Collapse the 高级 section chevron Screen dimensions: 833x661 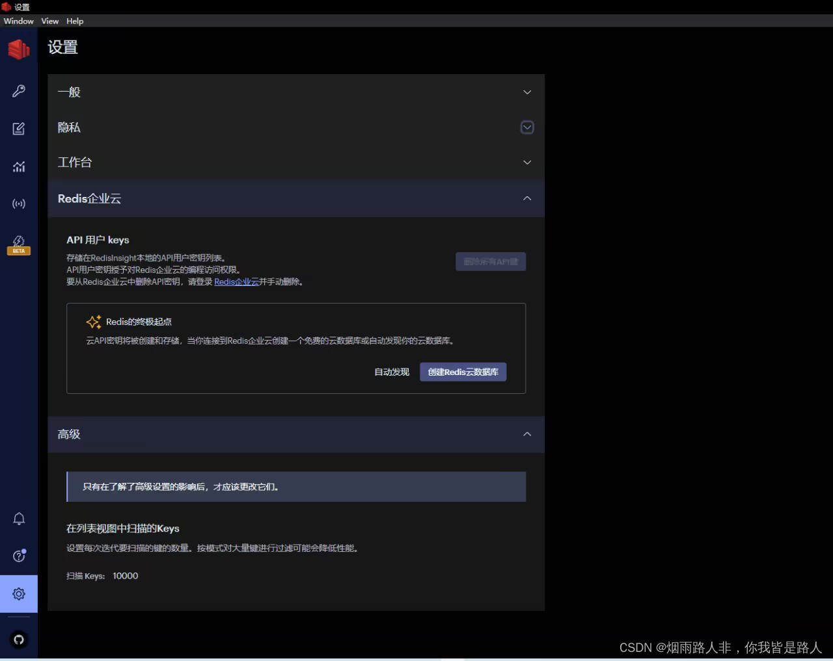click(527, 434)
